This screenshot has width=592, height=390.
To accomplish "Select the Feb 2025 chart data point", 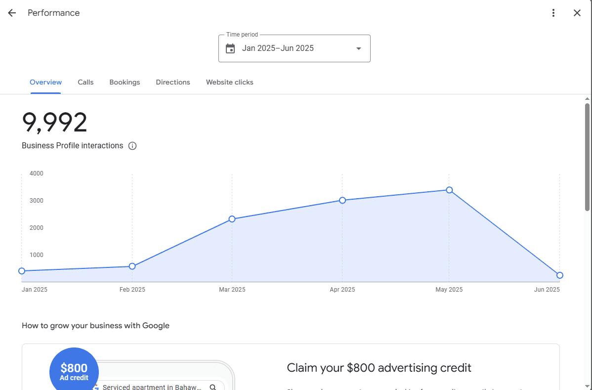I will (132, 266).
